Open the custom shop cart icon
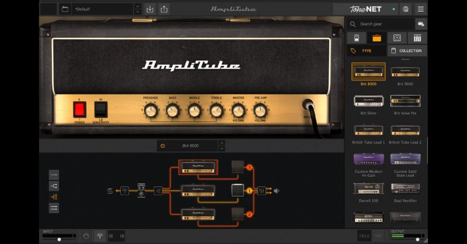 click(x=421, y=24)
